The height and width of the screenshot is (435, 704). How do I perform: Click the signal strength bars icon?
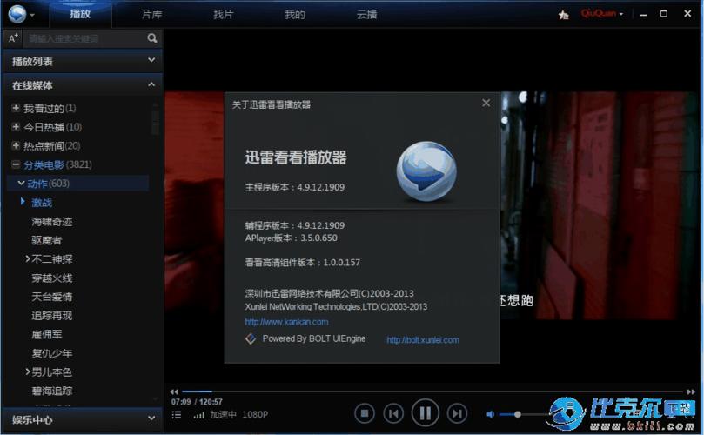pyautogui.click(x=199, y=415)
